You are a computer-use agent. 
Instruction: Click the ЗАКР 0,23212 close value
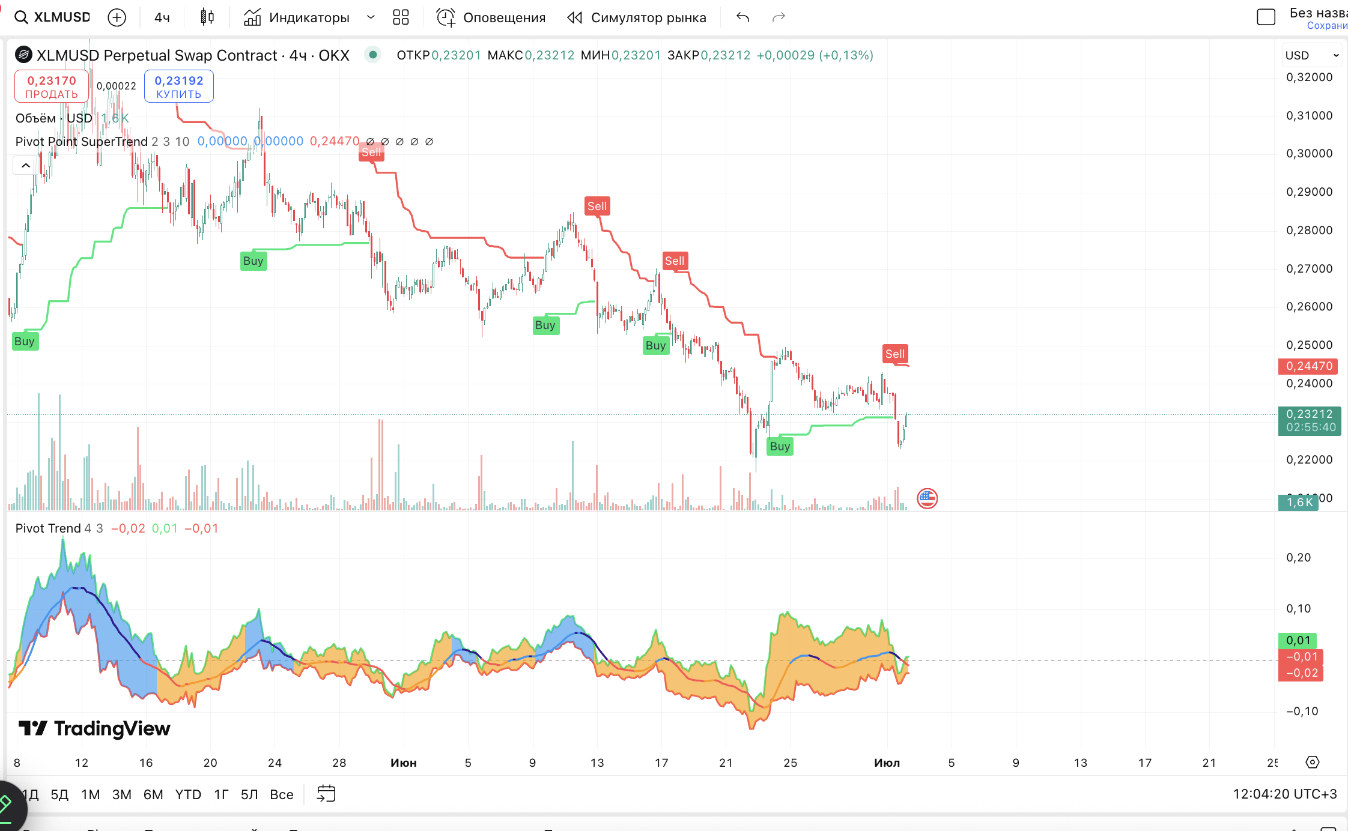709,55
